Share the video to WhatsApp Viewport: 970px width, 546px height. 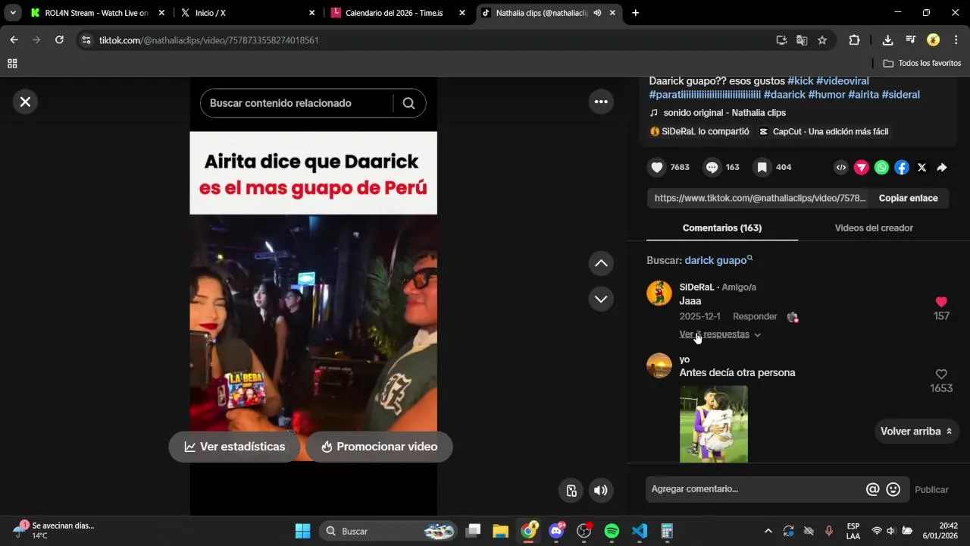click(x=881, y=168)
